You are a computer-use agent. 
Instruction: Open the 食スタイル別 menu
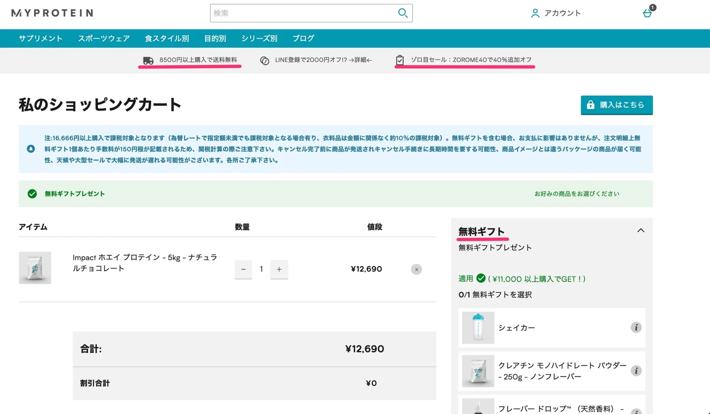[167, 38]
